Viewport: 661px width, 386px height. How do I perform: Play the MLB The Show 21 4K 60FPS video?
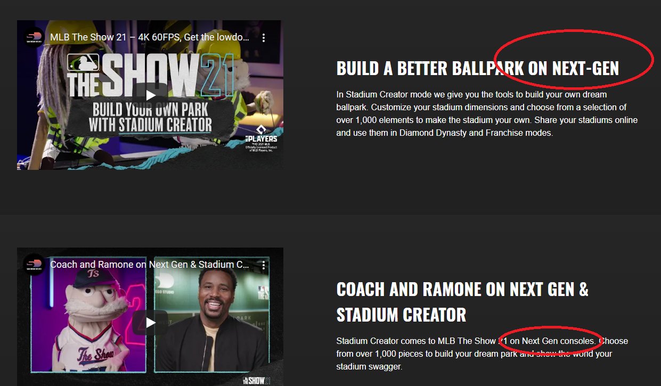[x=151, y=95]
